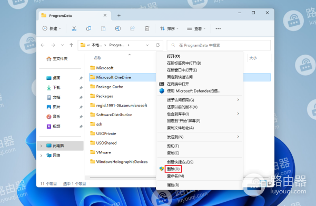Unpin 桌面 using its pin icon
This screenshot has width=316, height=206.
(81, 78)
